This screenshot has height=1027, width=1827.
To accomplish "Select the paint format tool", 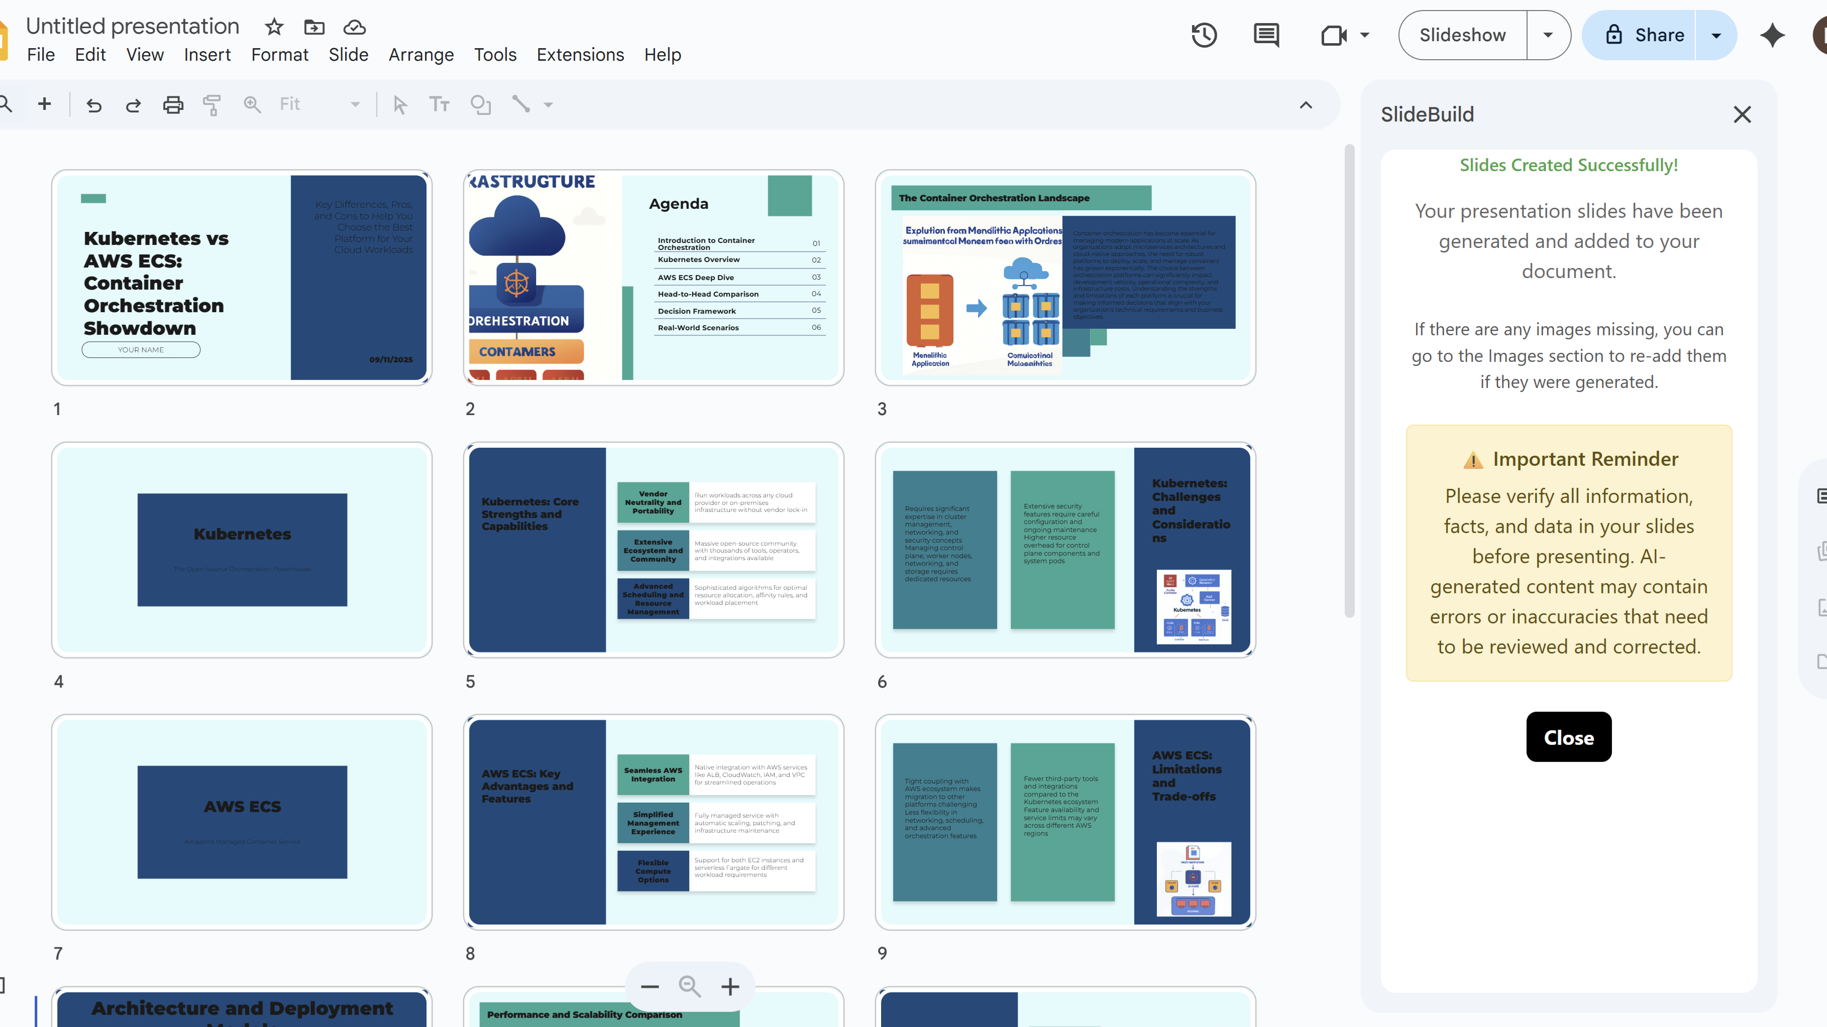I will point(212,105).
